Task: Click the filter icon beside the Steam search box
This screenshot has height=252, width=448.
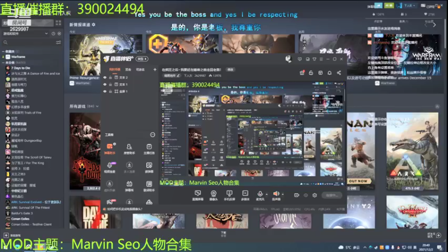Action: coord(58,43)
